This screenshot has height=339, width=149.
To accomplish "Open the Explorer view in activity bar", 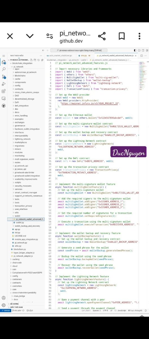I will [4, 62].
